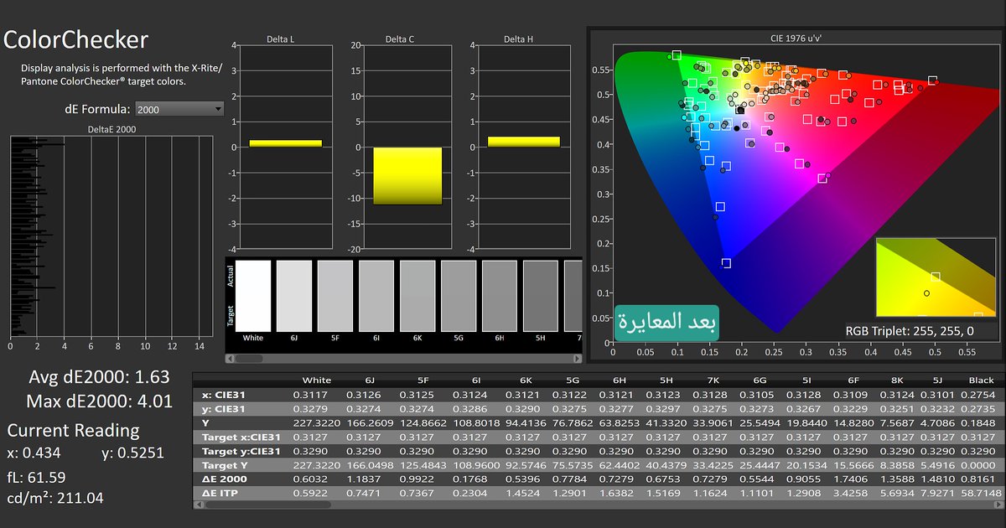Click the yellow Delta H bar
The width and height of the screenshot is (1006, 528).
click(524, 142)
